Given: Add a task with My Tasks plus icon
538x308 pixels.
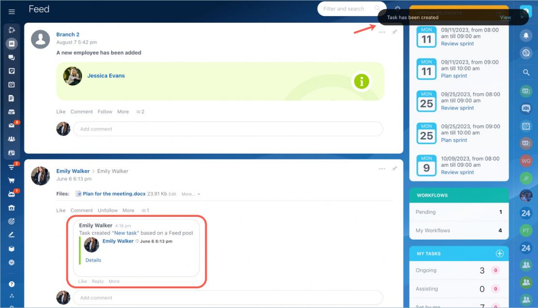Looking at the screenshot, I should [x=500, y=254].
